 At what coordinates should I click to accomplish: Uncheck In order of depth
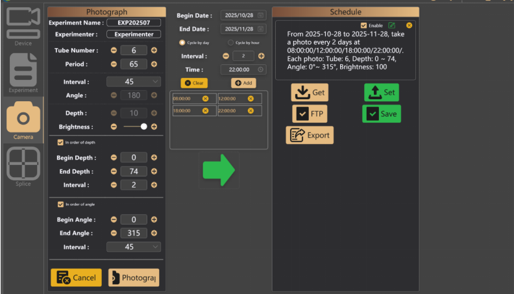point(60,142)
